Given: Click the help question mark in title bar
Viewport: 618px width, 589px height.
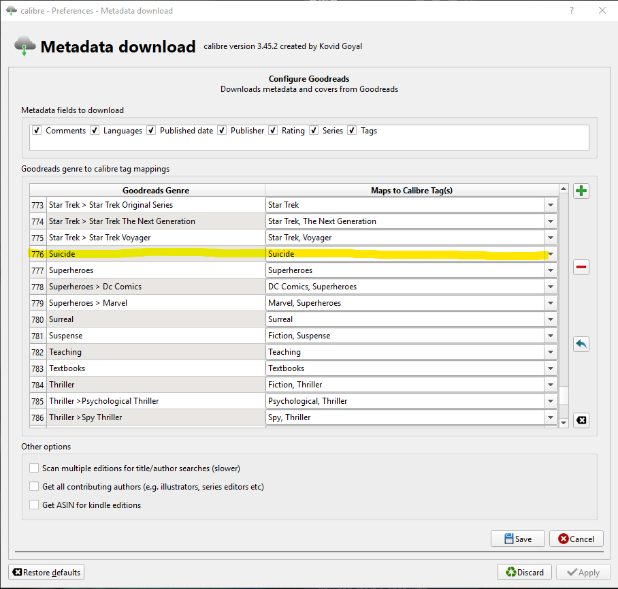Looking at the screenshot, I should click(572, 11).
